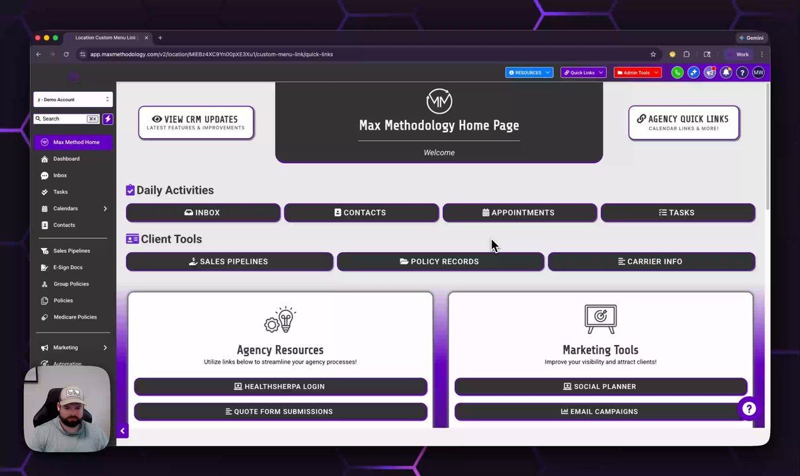
Task: Open the Work profile chip
Action: coord(738,54)
